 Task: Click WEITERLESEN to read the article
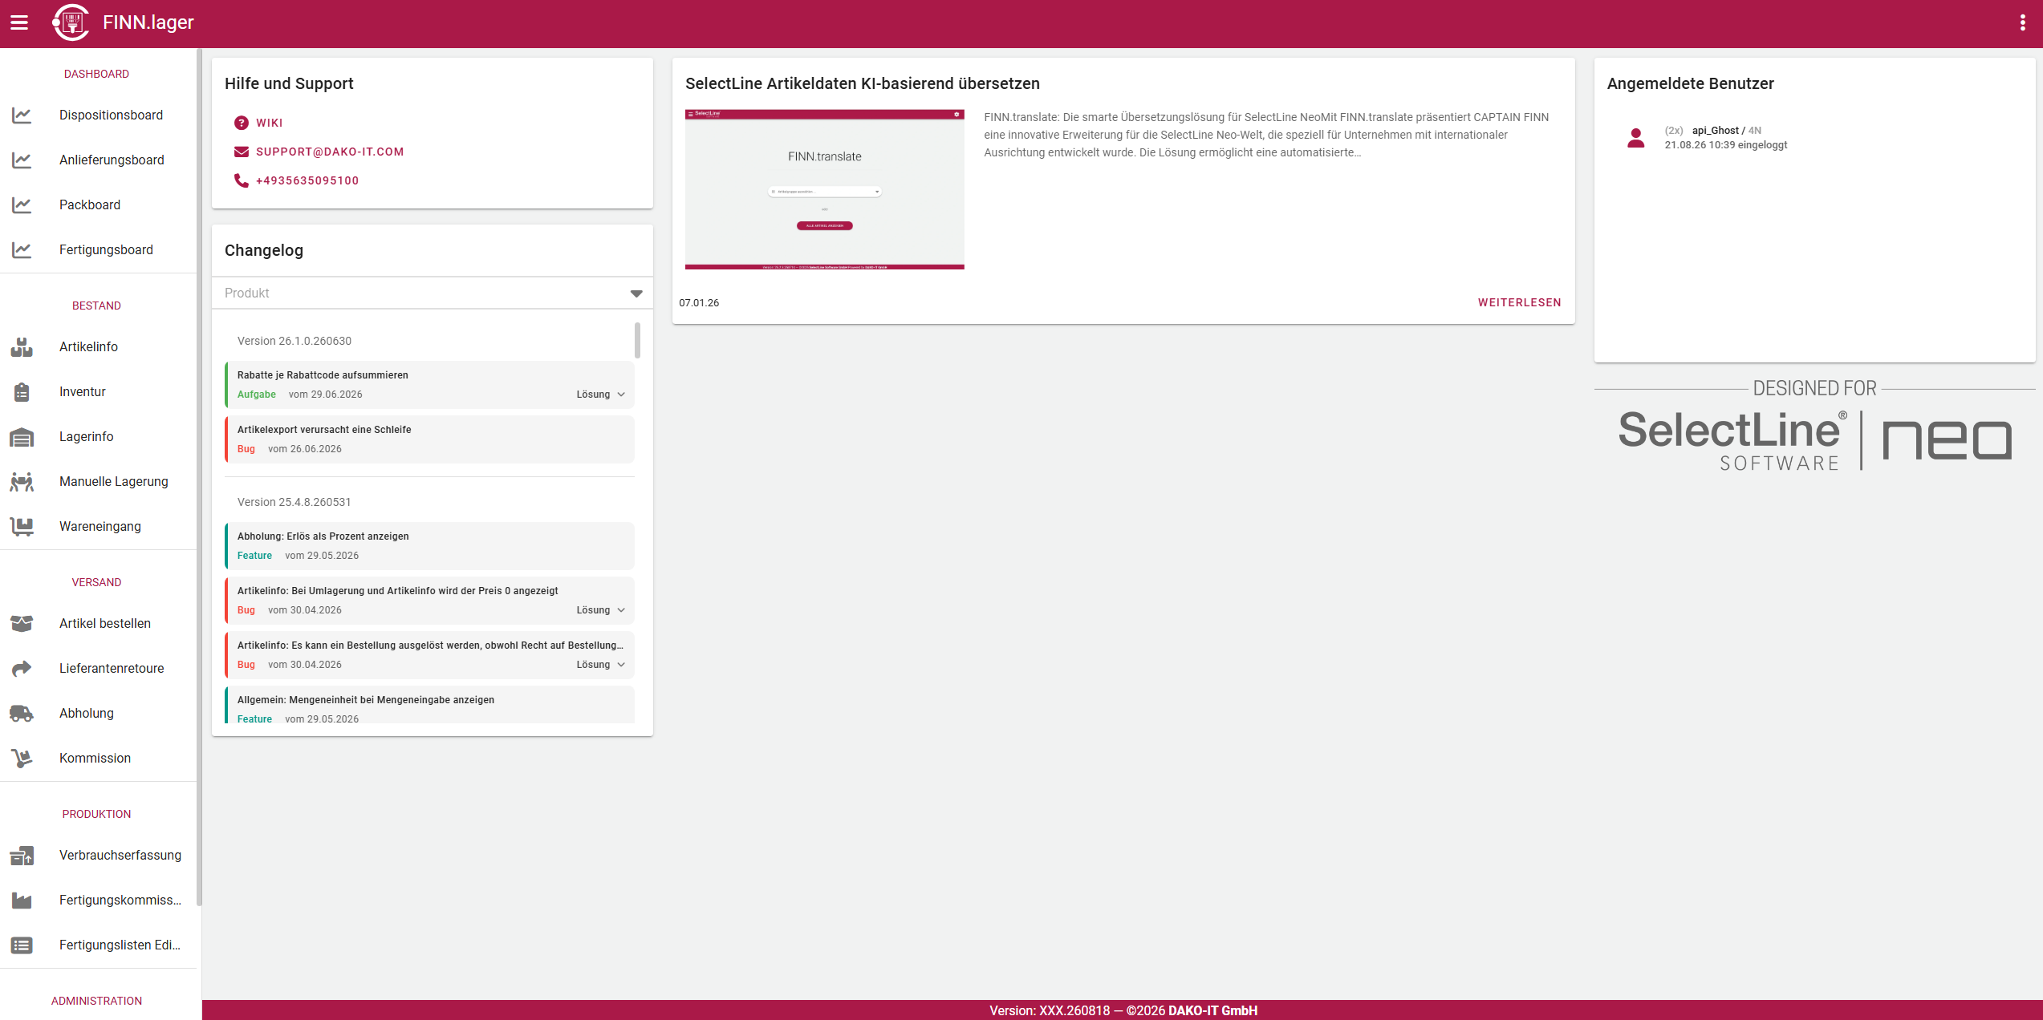pyautogui.click(x=1520, y=303)
